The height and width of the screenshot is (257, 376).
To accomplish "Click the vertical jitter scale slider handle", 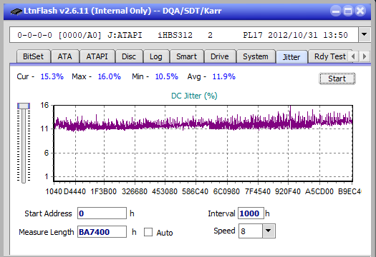I will (x=24, y=106).
